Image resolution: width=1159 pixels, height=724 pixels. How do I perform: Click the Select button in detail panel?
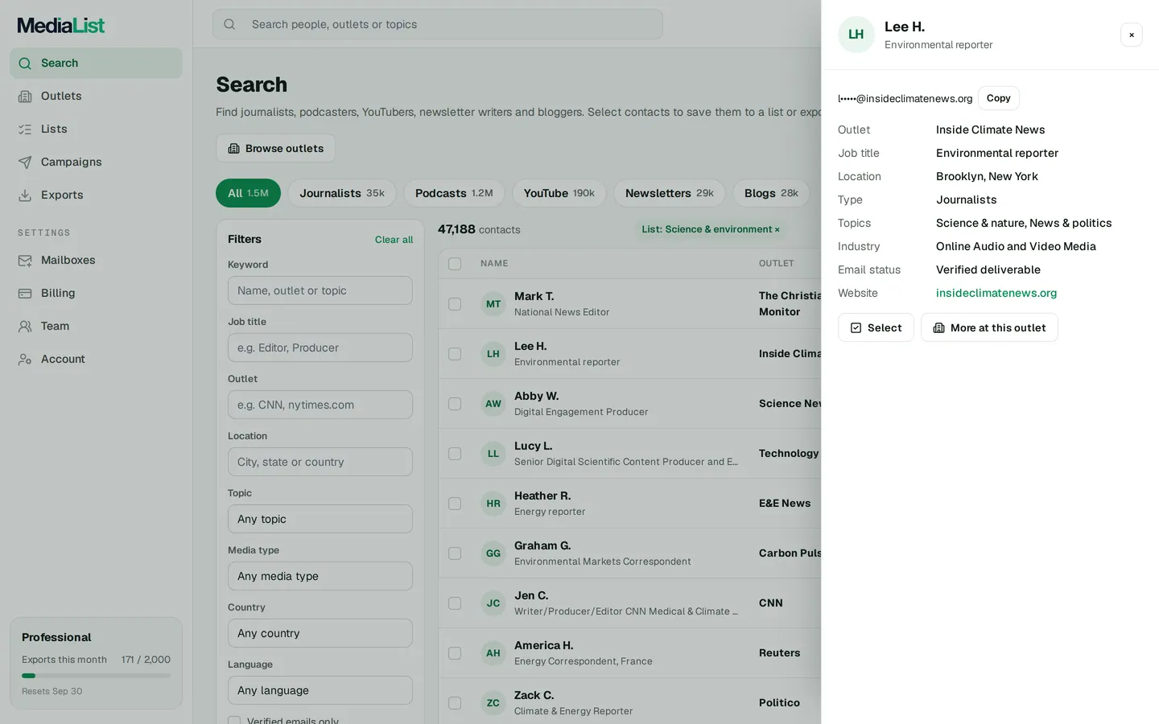point(876,327)
